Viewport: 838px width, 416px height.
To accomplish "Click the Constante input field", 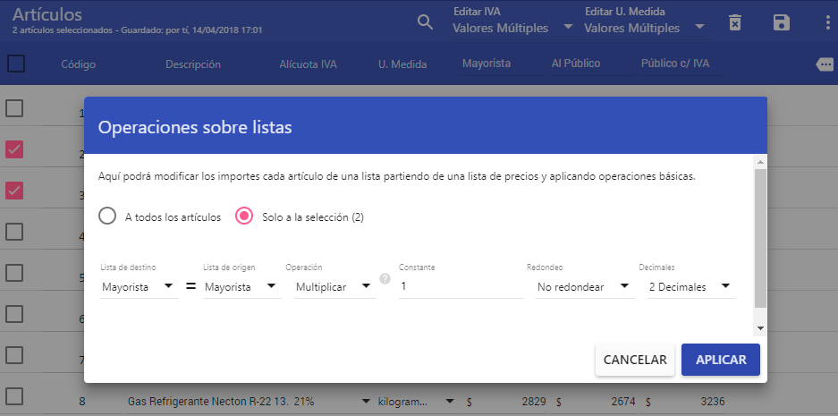I will [x=461, y=286].
